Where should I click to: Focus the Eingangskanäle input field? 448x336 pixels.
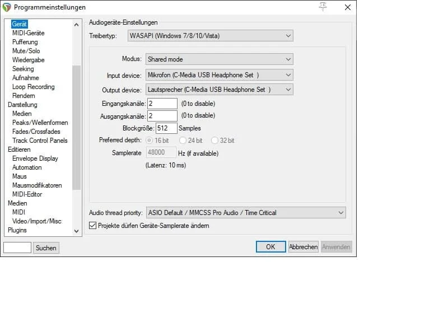(162, 104)
